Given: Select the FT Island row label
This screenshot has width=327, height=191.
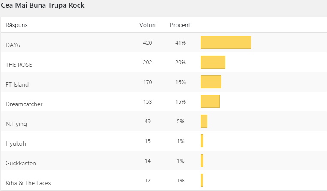Looking at the screenshot, I should pos(17,84).
